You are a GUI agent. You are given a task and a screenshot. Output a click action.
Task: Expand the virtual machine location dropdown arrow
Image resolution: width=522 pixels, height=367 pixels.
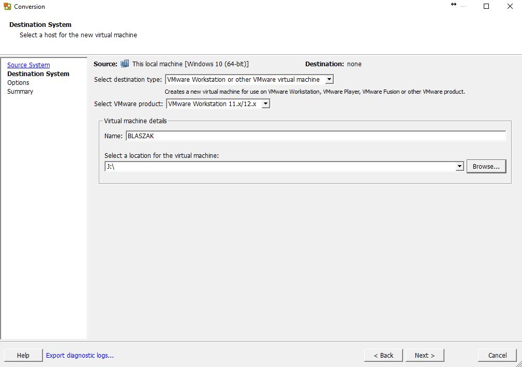point(459,166)
